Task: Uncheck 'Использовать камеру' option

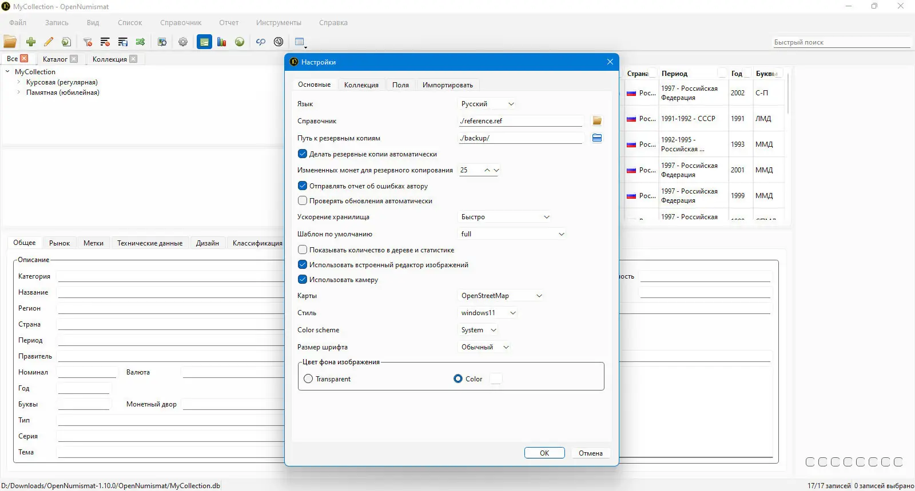Action: point(303,279)
